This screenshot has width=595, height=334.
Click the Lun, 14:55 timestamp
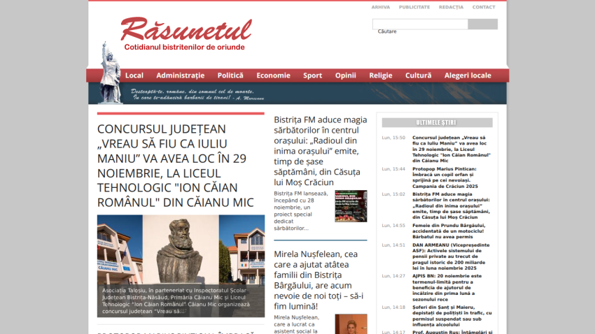pyautogui.click(x=393, y=225)
